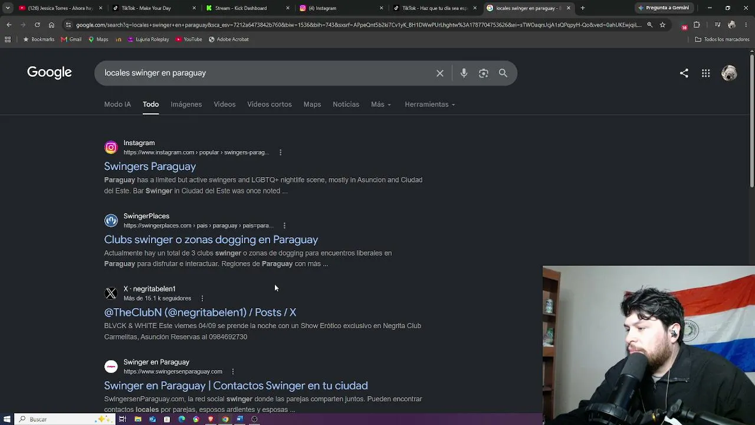Expand the Herramientas tools menu
The height and width of the screenshot is (425, 755).
click(430, 104)
